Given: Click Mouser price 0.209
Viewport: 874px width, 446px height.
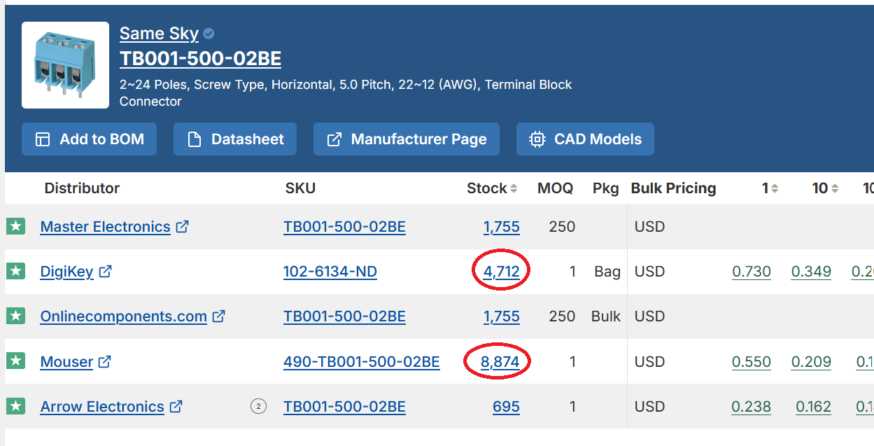Looking at the screenshot, I should [811, 362].
